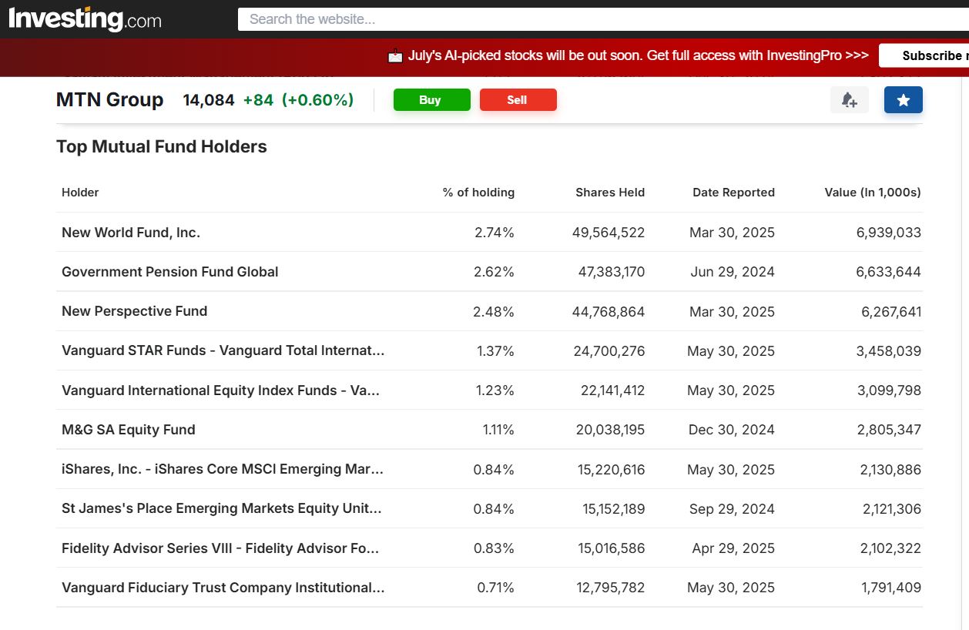Click the Subscribe button in banner
969x630 pixels.
point(924,55)
